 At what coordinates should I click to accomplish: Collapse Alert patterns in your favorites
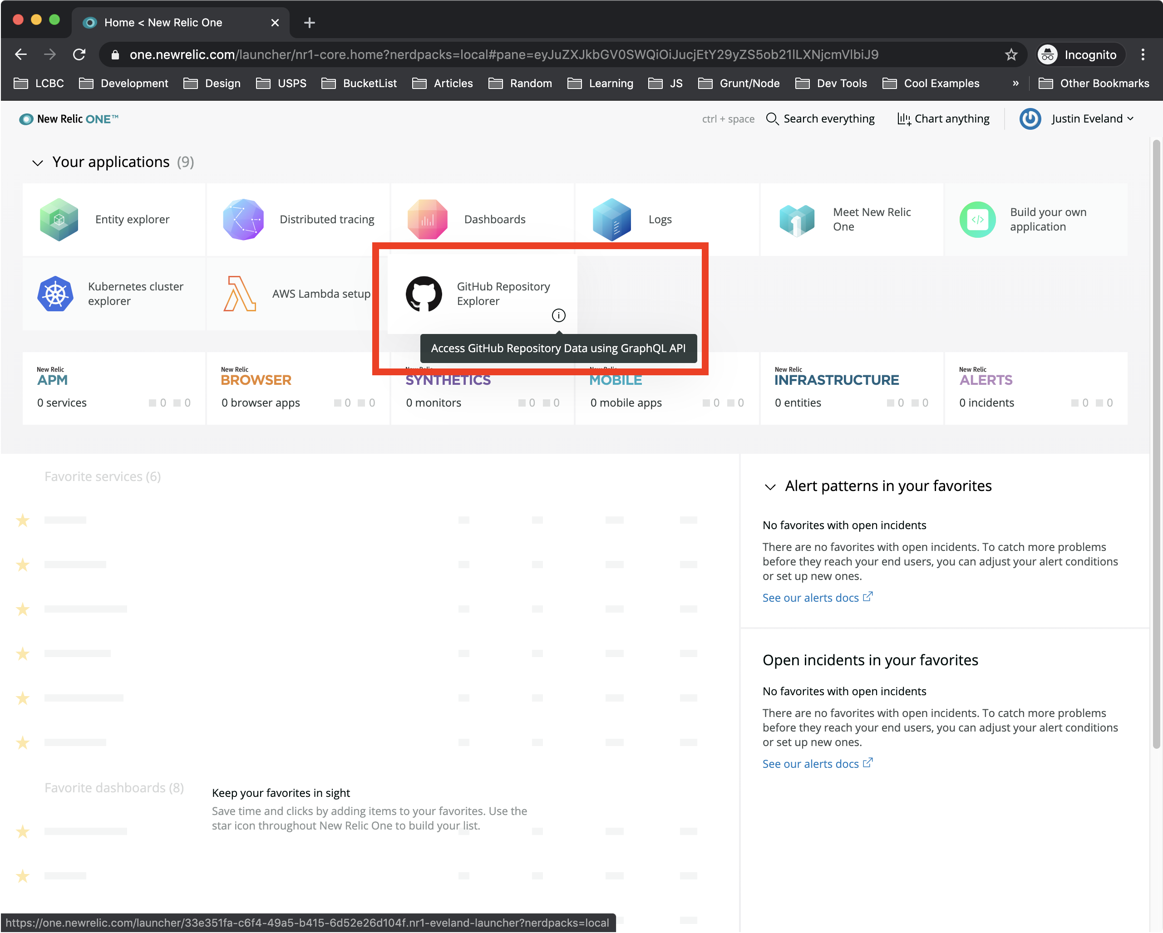(770, 487)
